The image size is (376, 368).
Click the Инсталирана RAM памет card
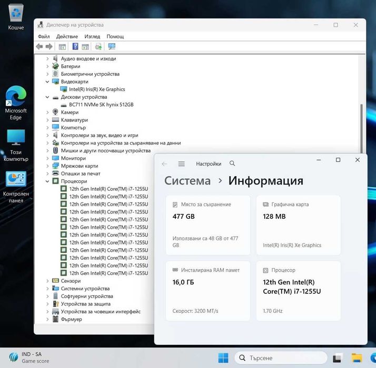pyautogui.click(x=208, y=291)
